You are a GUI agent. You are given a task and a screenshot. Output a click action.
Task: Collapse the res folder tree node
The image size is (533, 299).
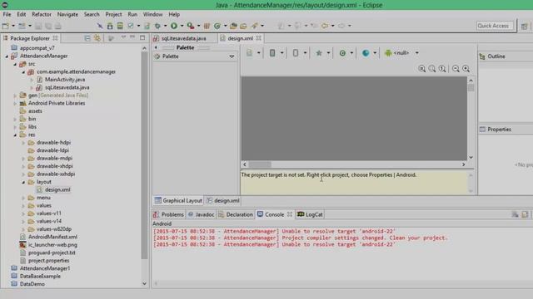tap(15, 135)
